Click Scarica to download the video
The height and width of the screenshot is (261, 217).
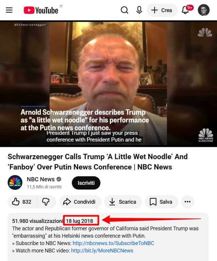coord(123,202)
